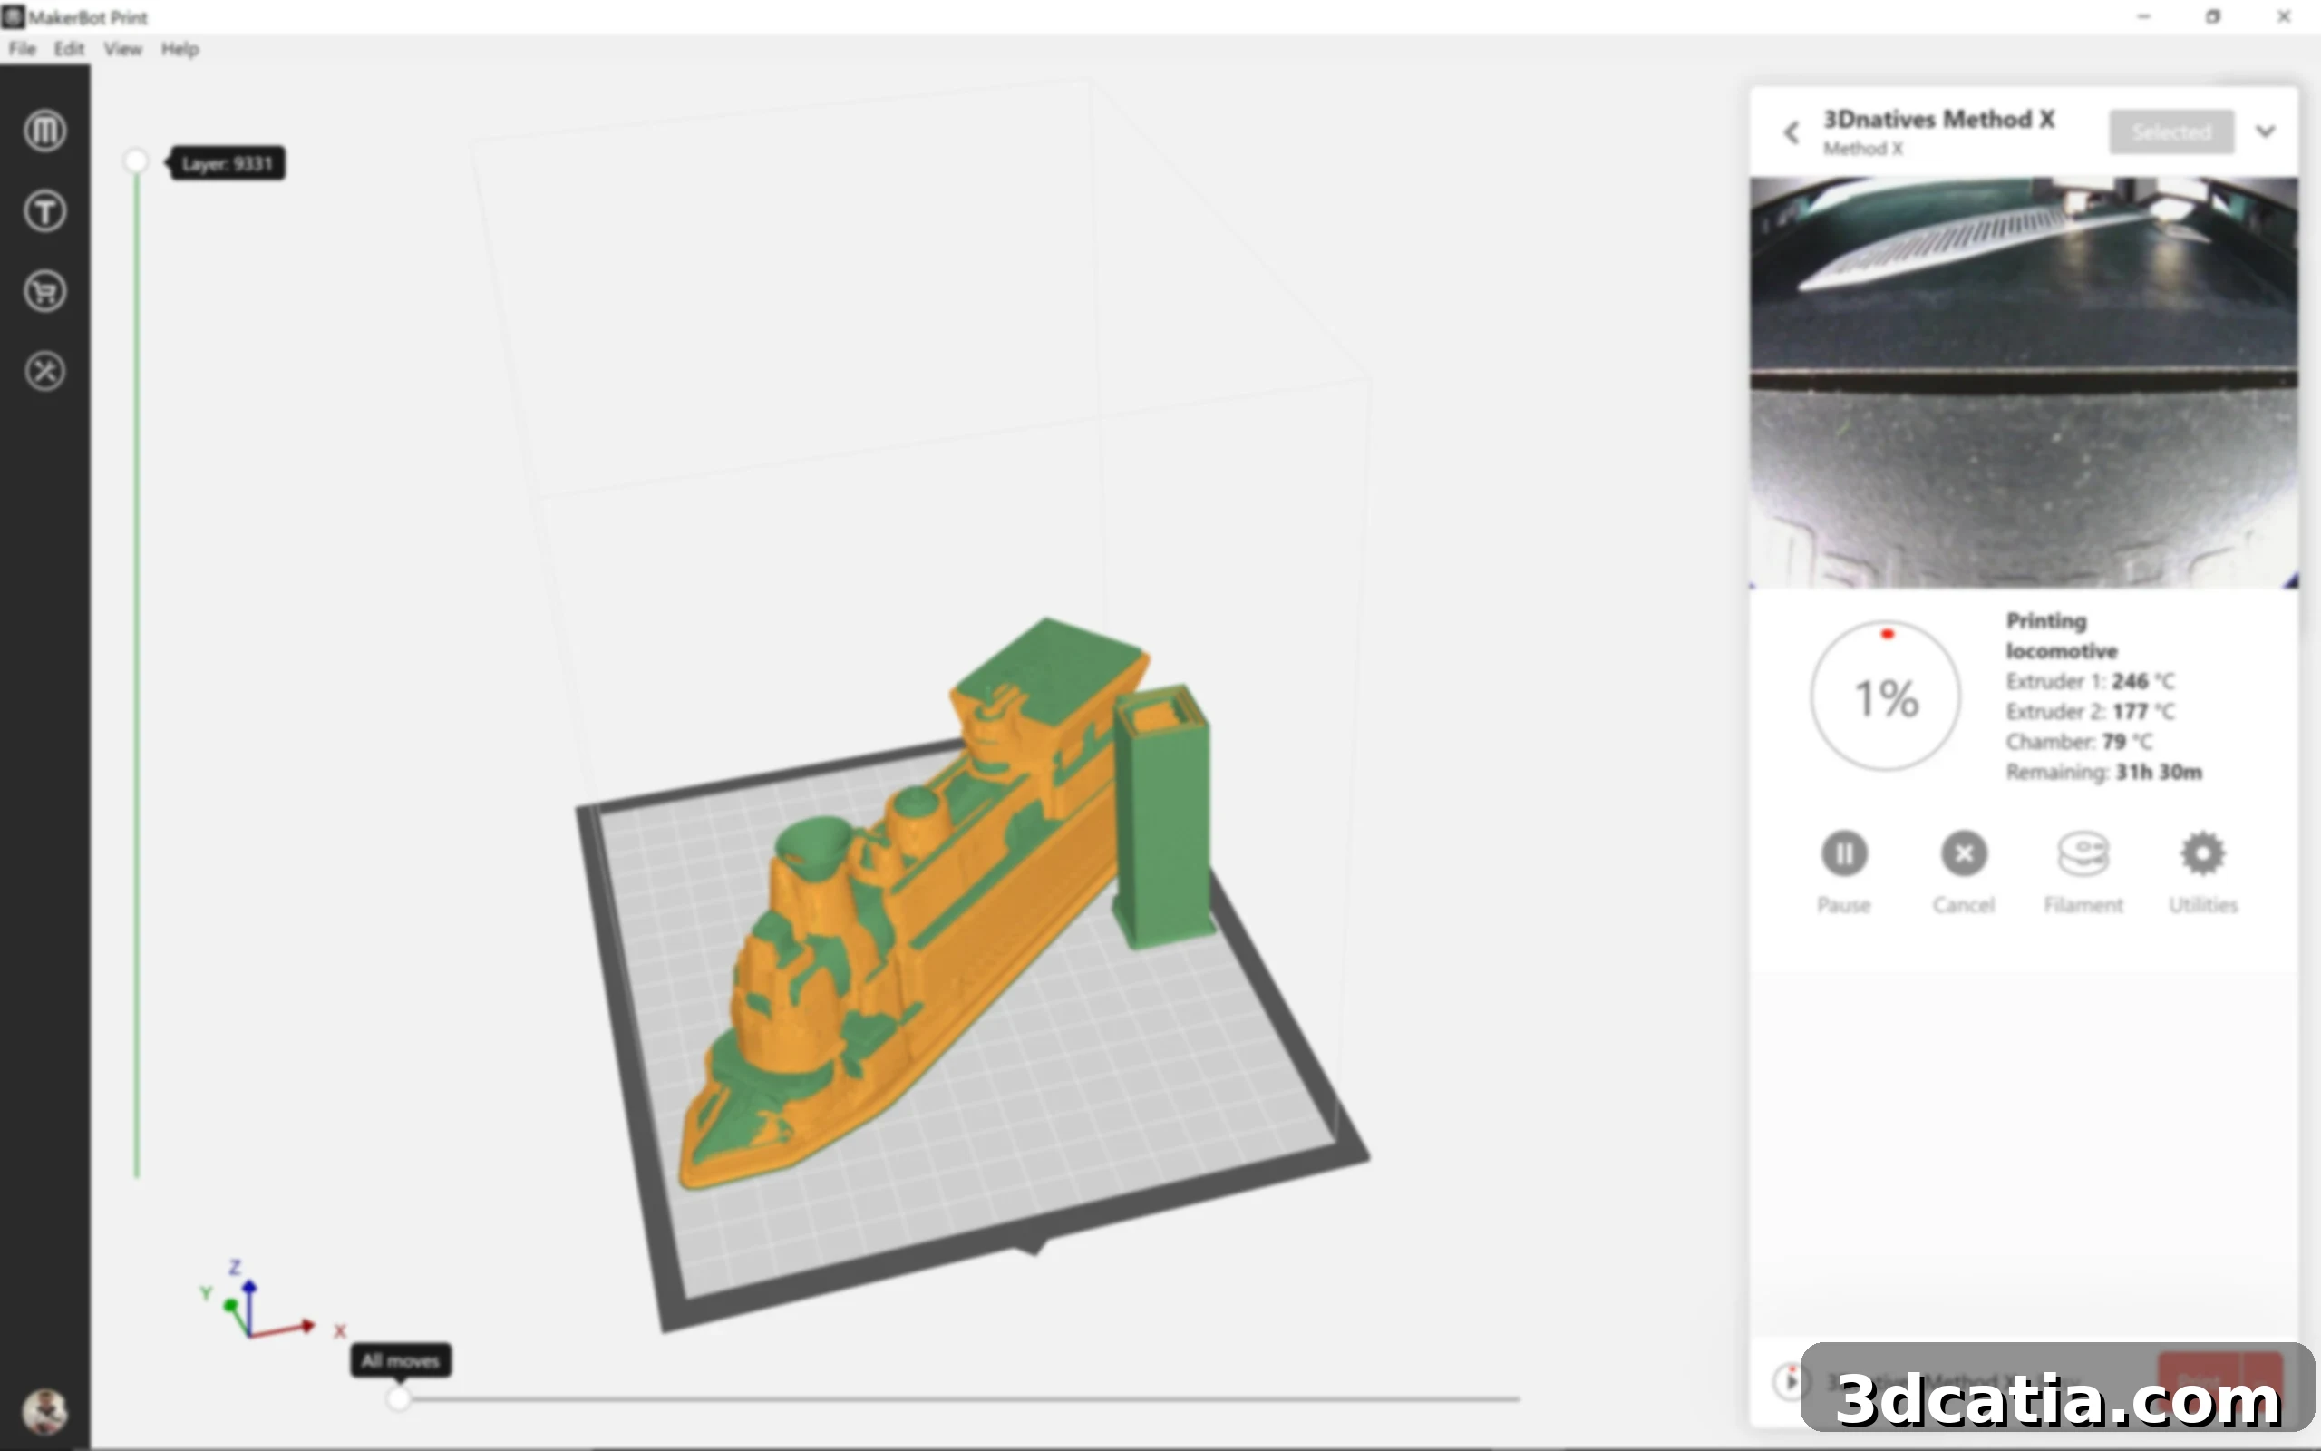Click the layer slider handle at Layer 9331
2321x1451 pixels.
pos(136,161)
